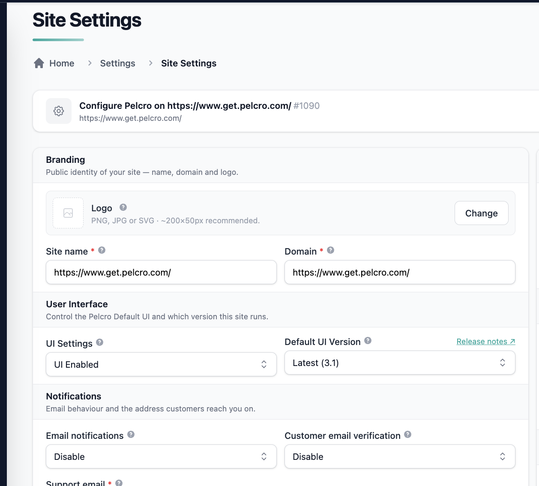
Task: Click the 'Email behaviour' description text
Action: point(150,409)
